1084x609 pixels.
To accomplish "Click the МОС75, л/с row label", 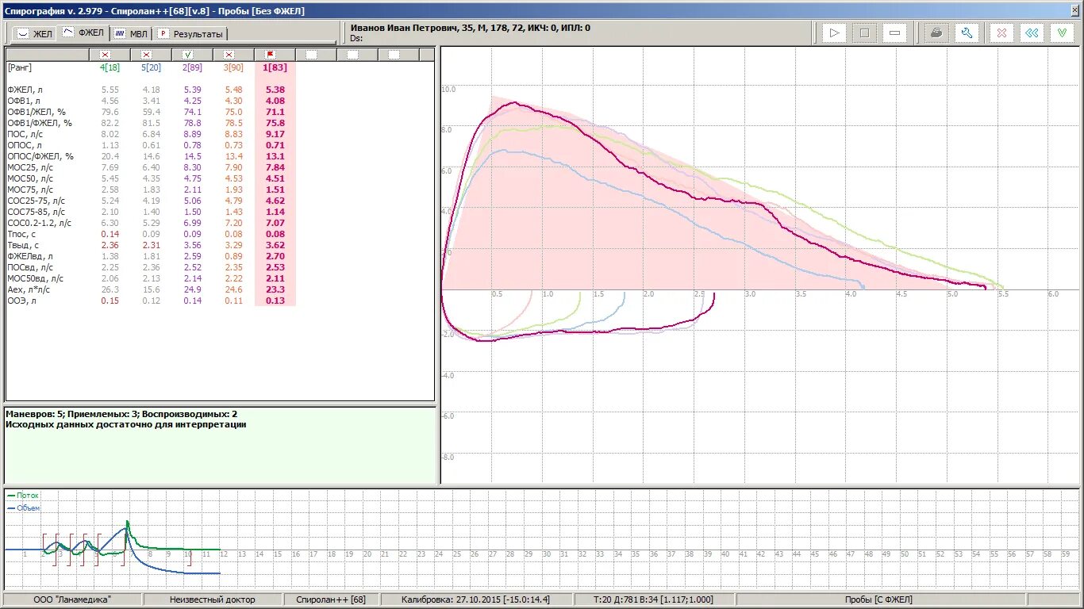I will pyautogui.click(x=30, y=190).
